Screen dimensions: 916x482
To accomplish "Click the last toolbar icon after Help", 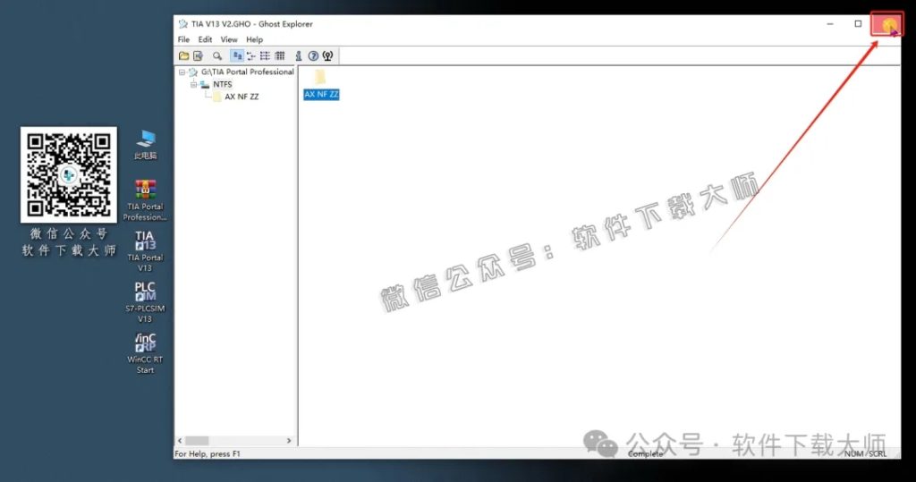I will coord(327,56).
